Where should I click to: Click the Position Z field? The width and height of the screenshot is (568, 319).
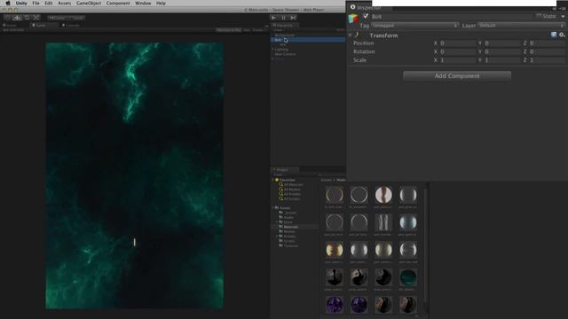point(547,43)
